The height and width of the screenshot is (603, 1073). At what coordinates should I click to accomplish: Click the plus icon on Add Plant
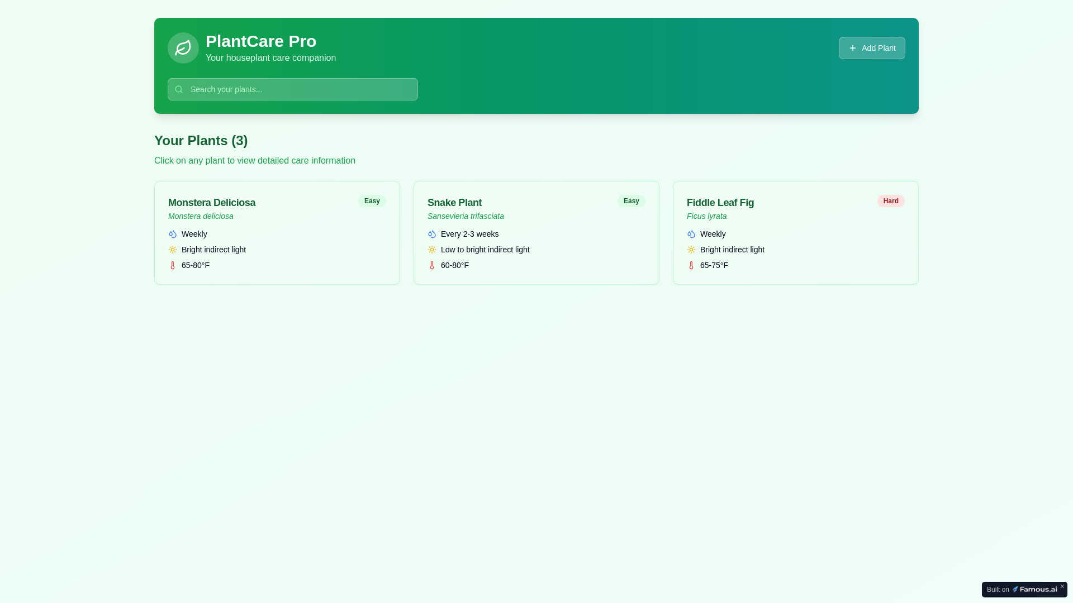coord(853,48)
